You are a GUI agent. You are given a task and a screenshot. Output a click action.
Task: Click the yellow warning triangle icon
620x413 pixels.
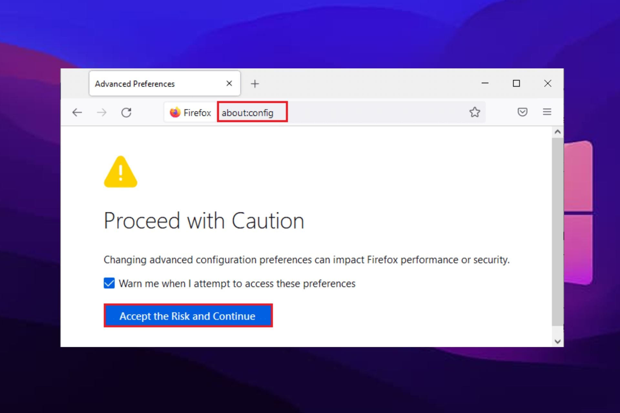[x=120, y=172]
